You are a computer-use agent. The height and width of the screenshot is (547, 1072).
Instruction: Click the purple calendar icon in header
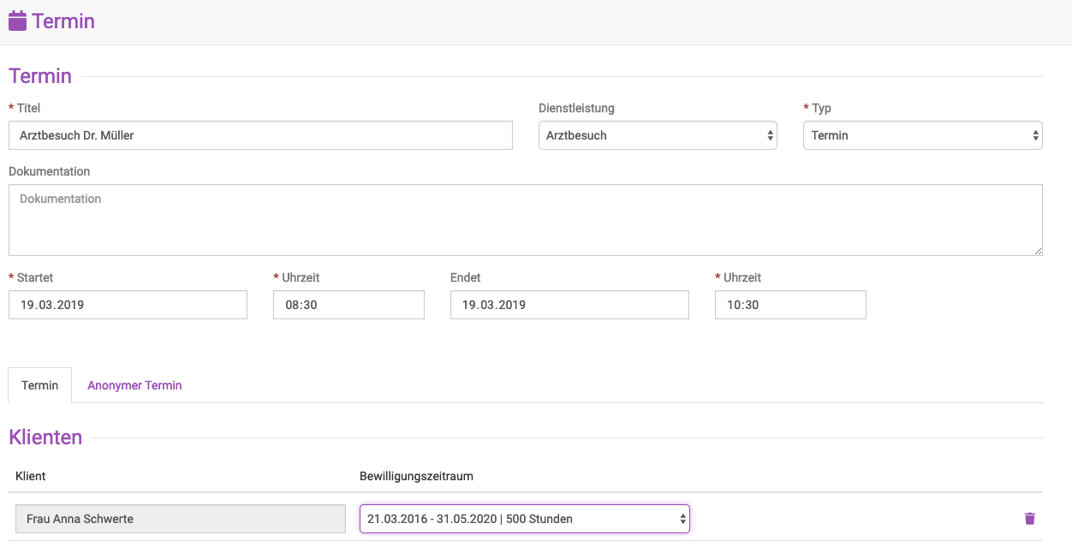[17, 21]
